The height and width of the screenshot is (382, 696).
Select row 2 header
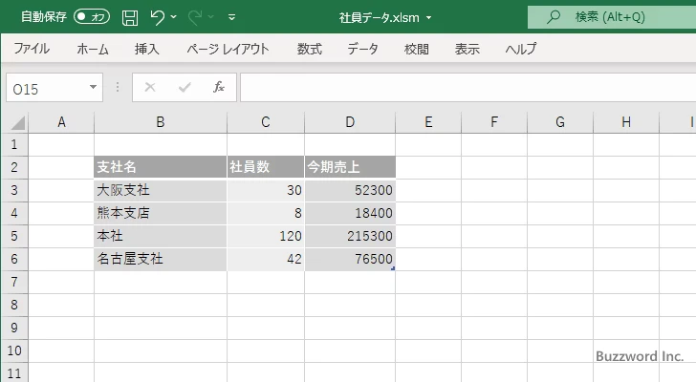(x=14, y=167)
